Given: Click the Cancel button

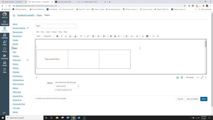Looking at the screenshot, I should coord(180,99).
